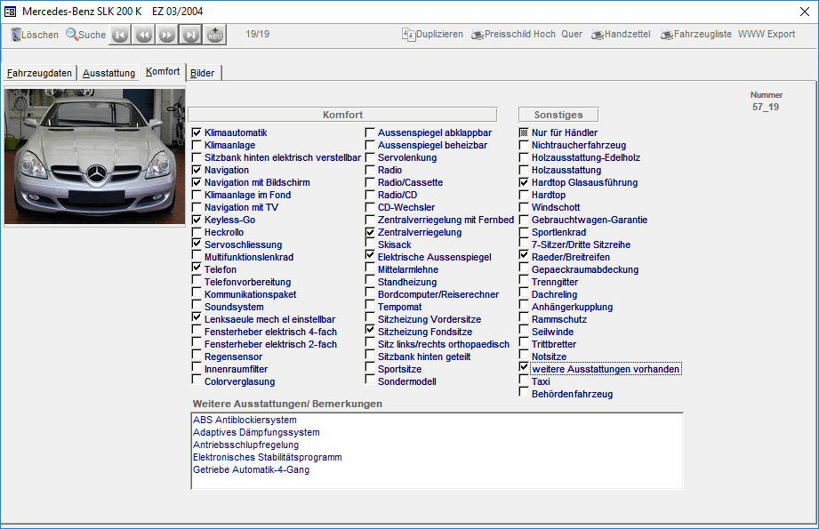Uncheck the Klimaautomatik checkbox

[x=196, y=132]
